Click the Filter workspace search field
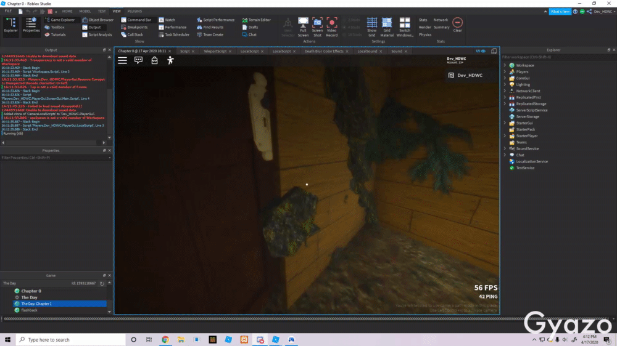617x346 pixels. (558, 57)
